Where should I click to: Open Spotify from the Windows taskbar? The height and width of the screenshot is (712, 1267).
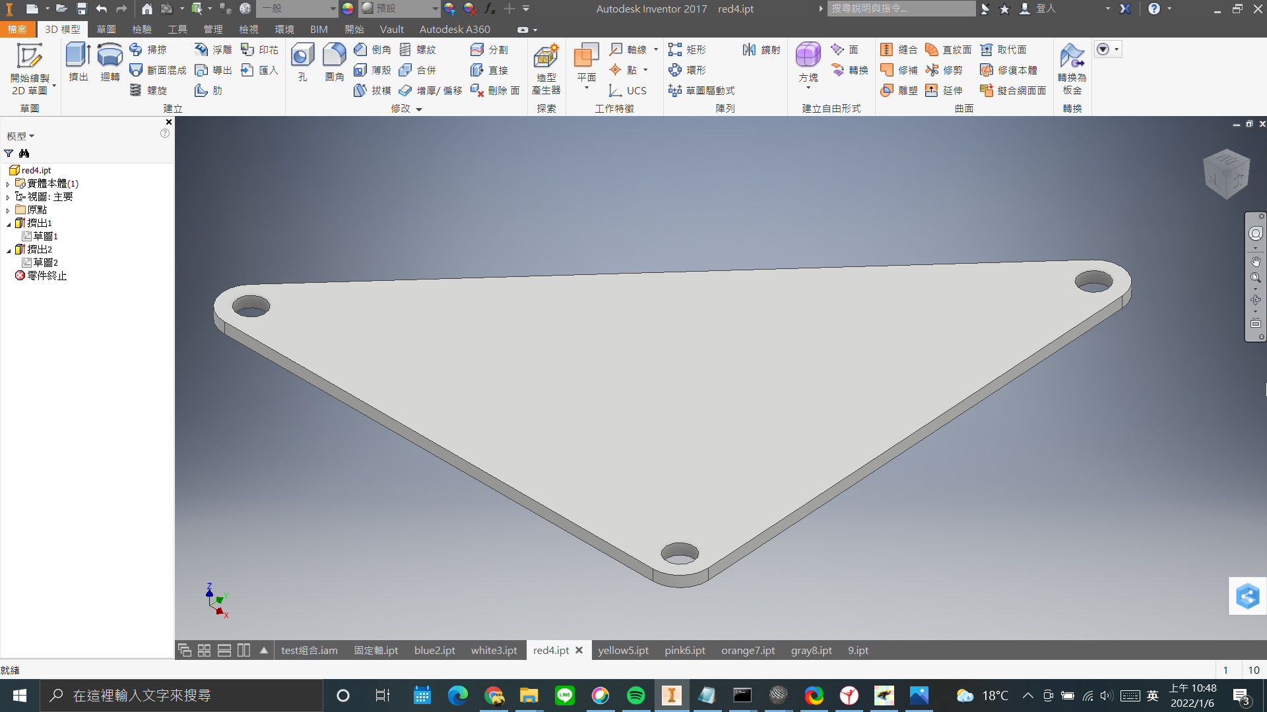coord(635,696)
